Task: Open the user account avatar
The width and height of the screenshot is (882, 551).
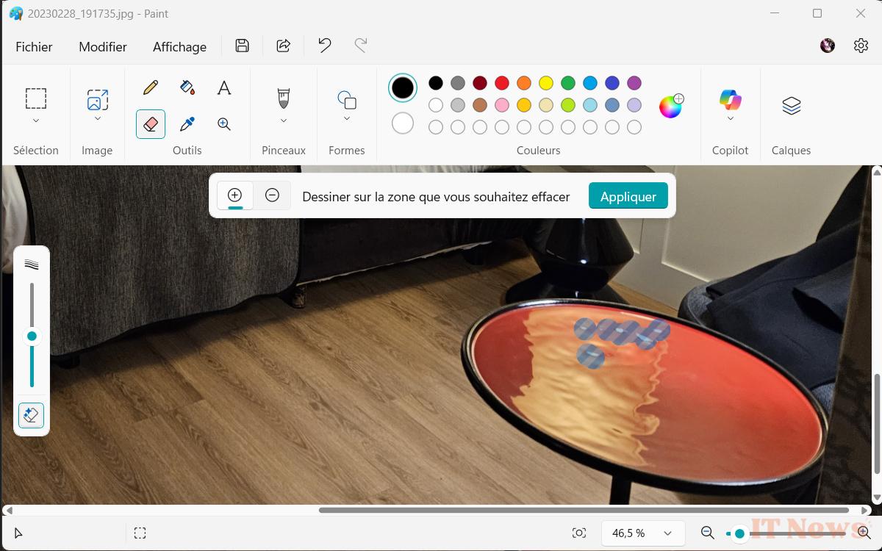Action: pyautogui.click(x=828, y=46)
